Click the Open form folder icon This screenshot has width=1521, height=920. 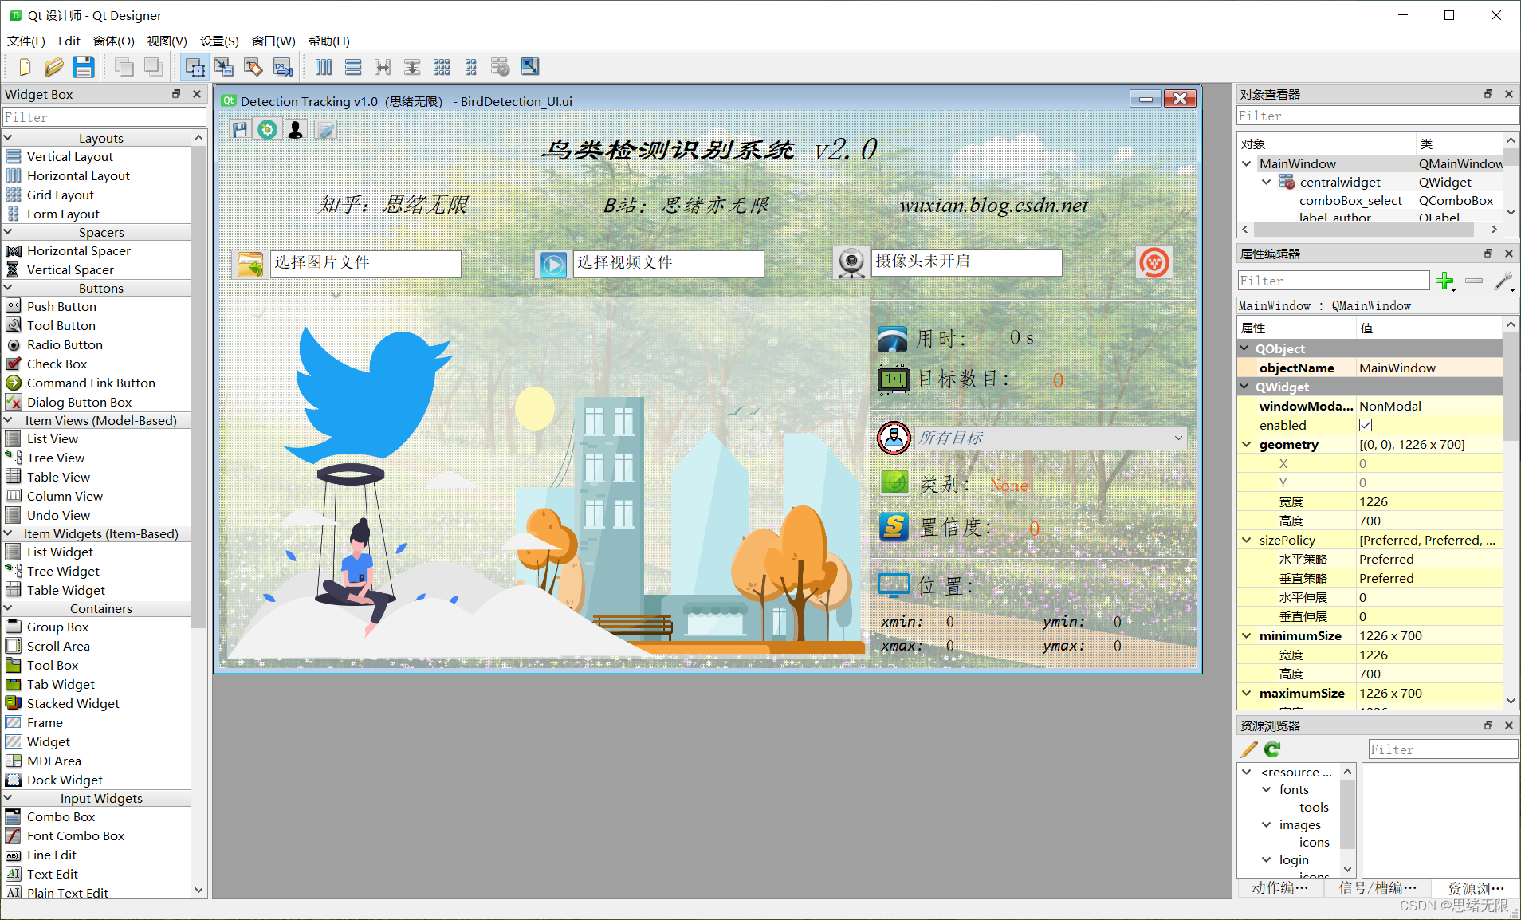pyautogui.click(x=53, y=67)
